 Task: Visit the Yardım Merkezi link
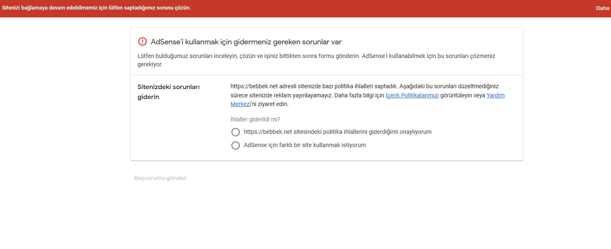click(x=496, y=95)
